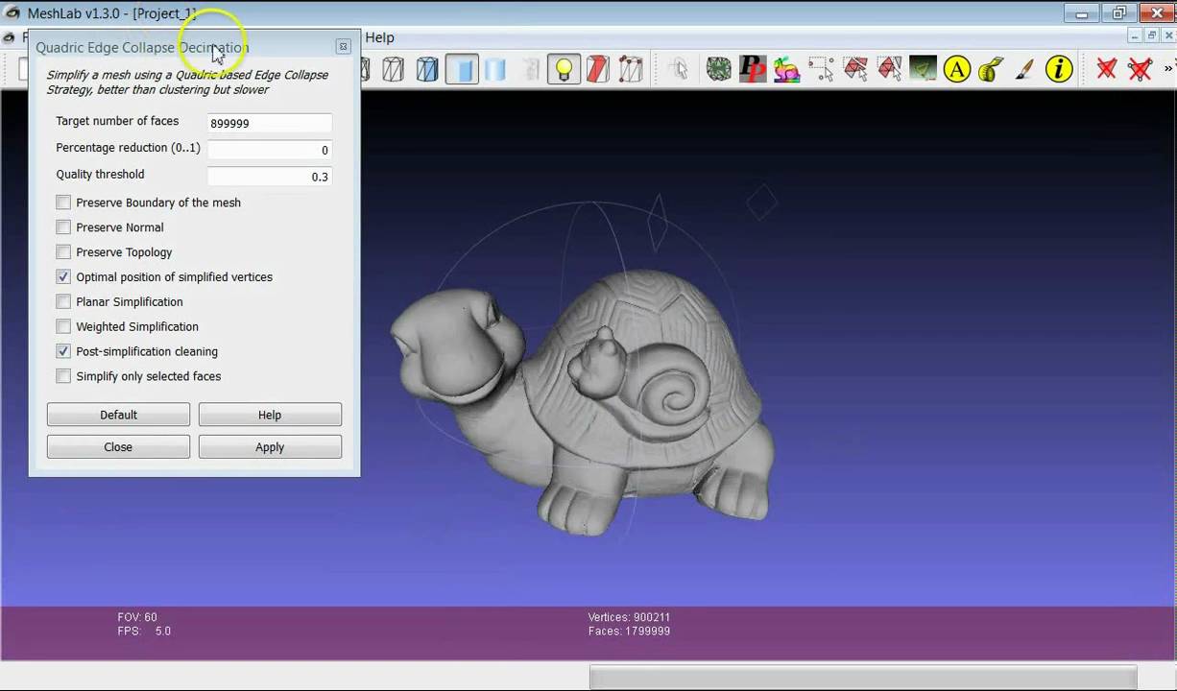This screenshot has height=691, width=1177.
Task: Click the rainbow bunny colorize icon
Action: click(786, 69)
